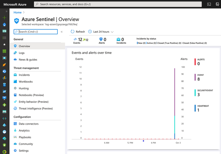Click the blue HEARTBEAT legend swatch
The image size is (221, 154).
coord(195,108)
